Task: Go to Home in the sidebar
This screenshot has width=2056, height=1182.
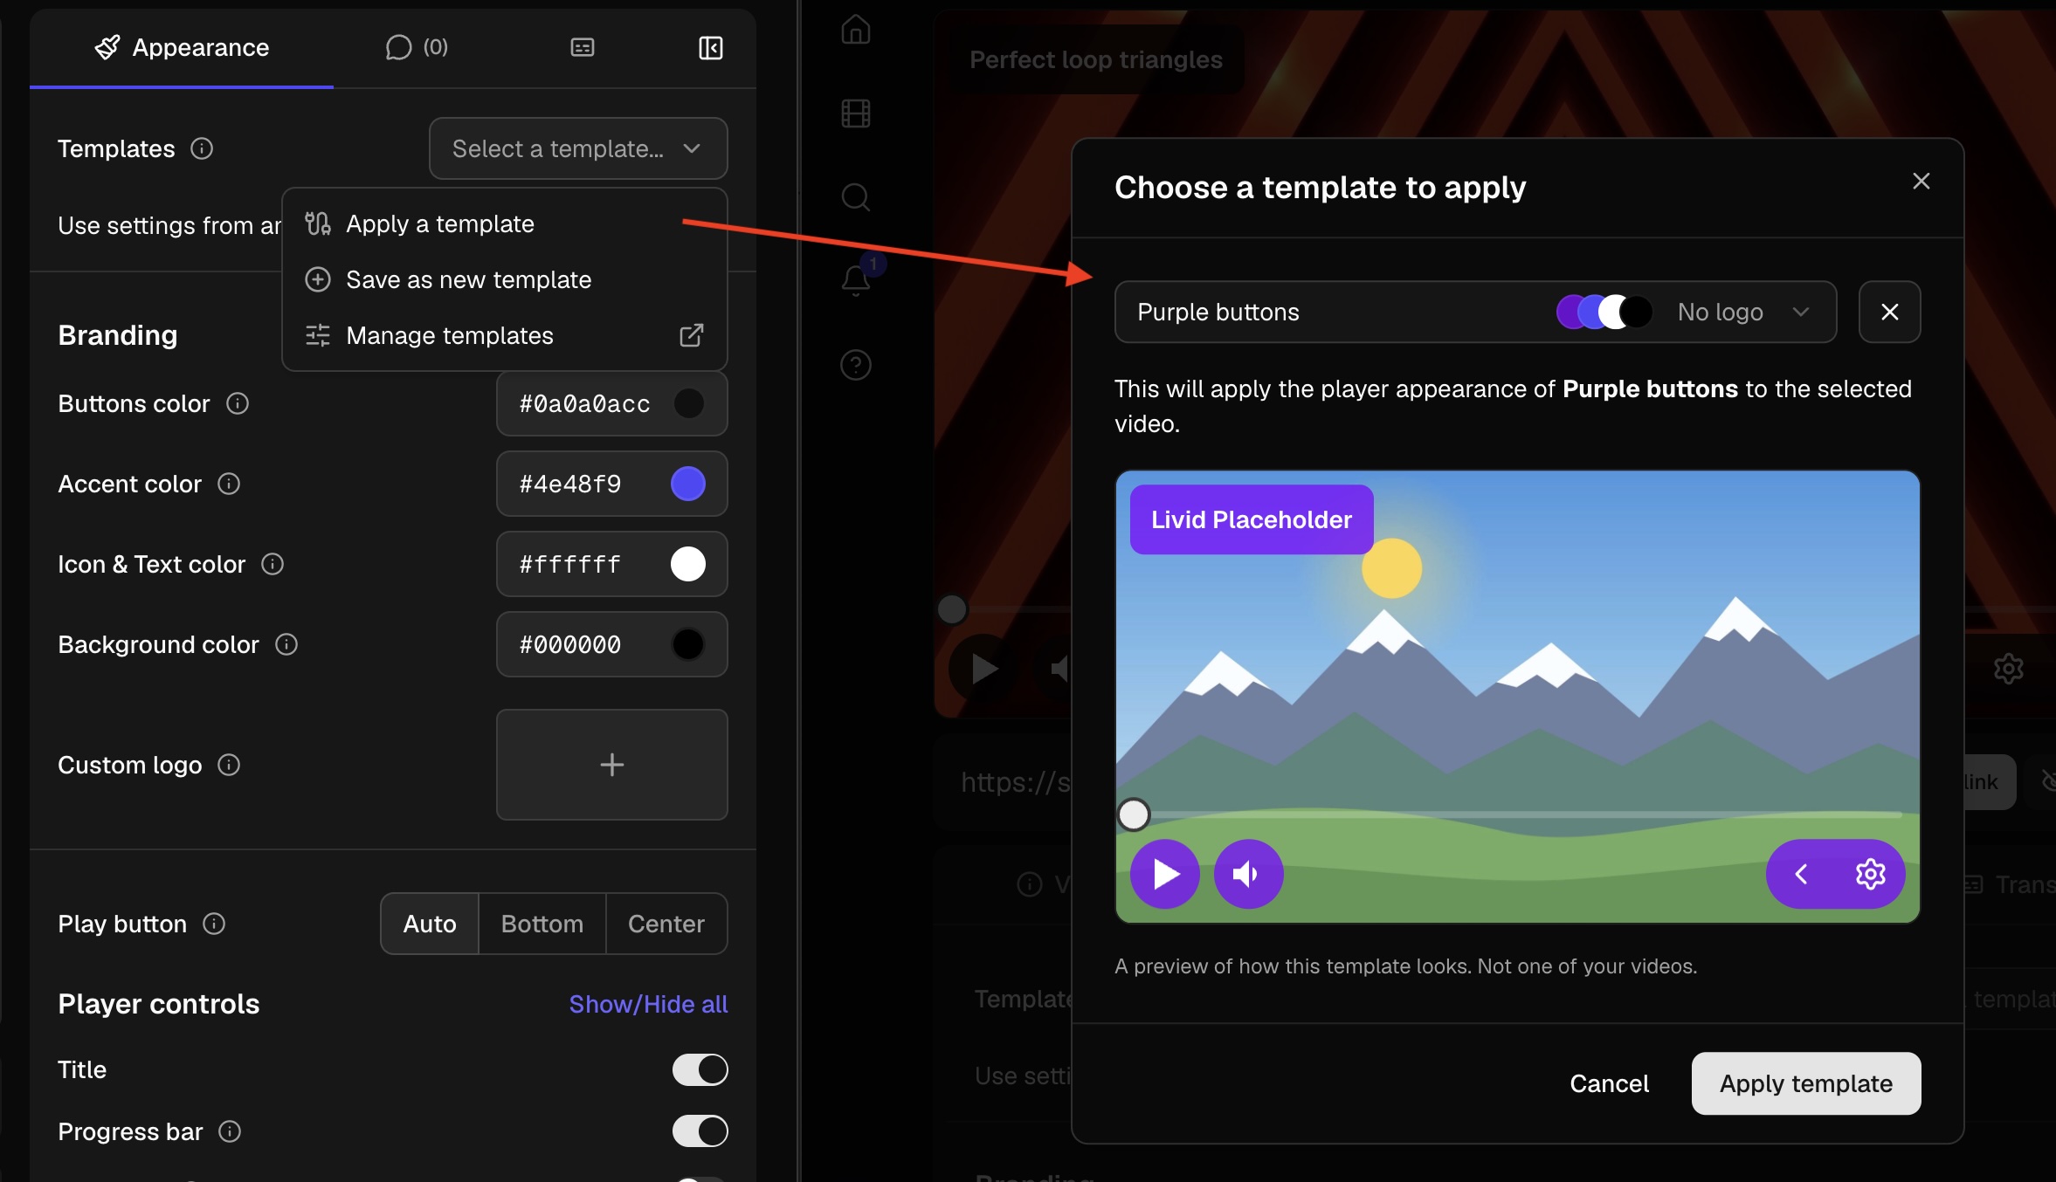Action: click(856, 30)
